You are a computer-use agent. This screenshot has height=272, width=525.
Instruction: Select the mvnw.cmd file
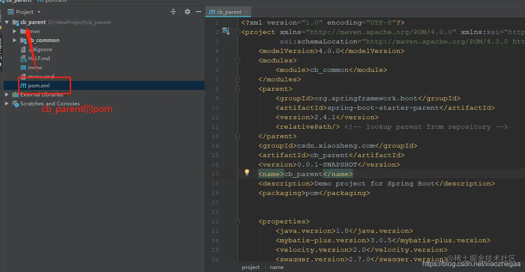tap(41, 77)
